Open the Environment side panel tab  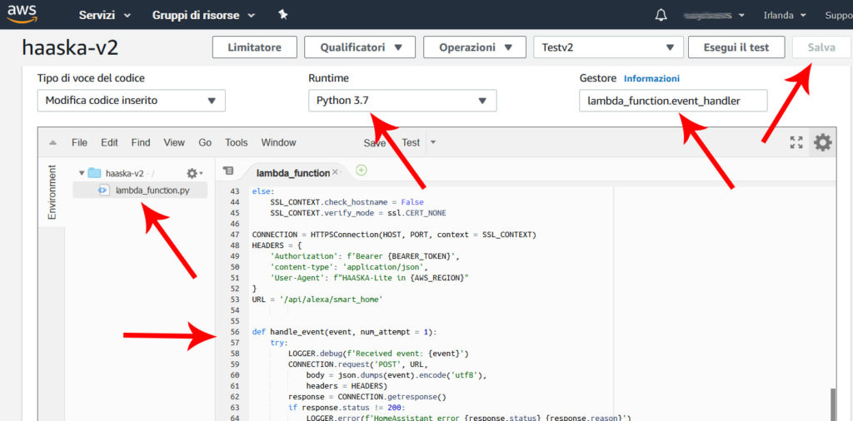click(52, 192)
